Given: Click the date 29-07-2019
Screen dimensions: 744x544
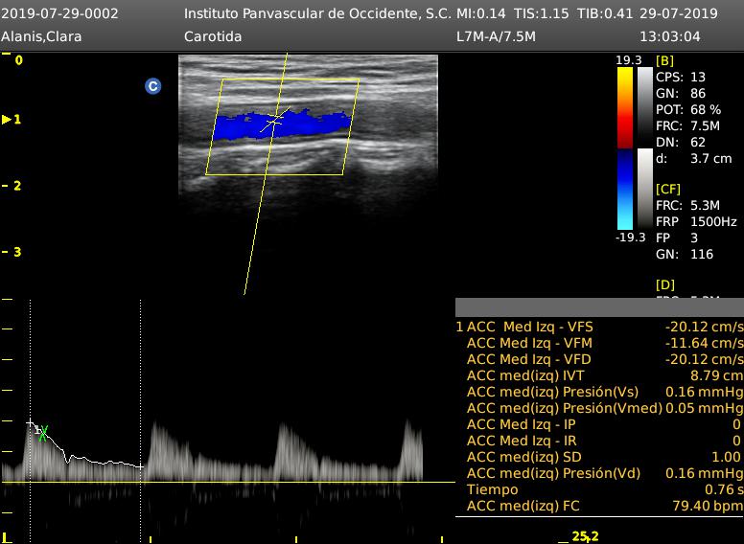Looking at the screenshot, I should click(x=679, y=13).
